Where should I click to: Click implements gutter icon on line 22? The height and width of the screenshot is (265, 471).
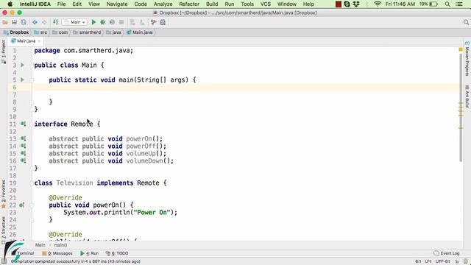point(22,205)
